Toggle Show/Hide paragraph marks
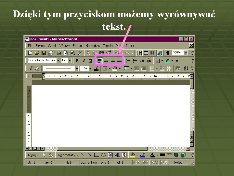234x176 pixels. tap(168, 53)
